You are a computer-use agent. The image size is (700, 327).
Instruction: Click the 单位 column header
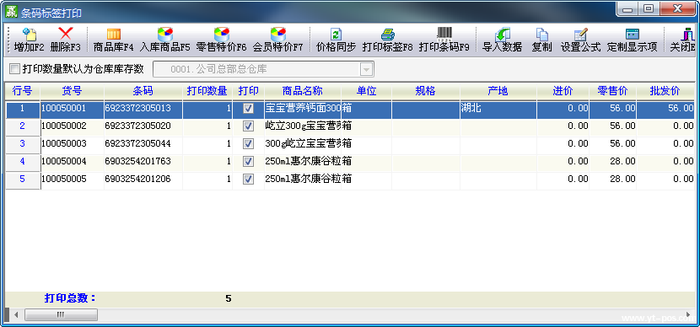click(367, 91)
